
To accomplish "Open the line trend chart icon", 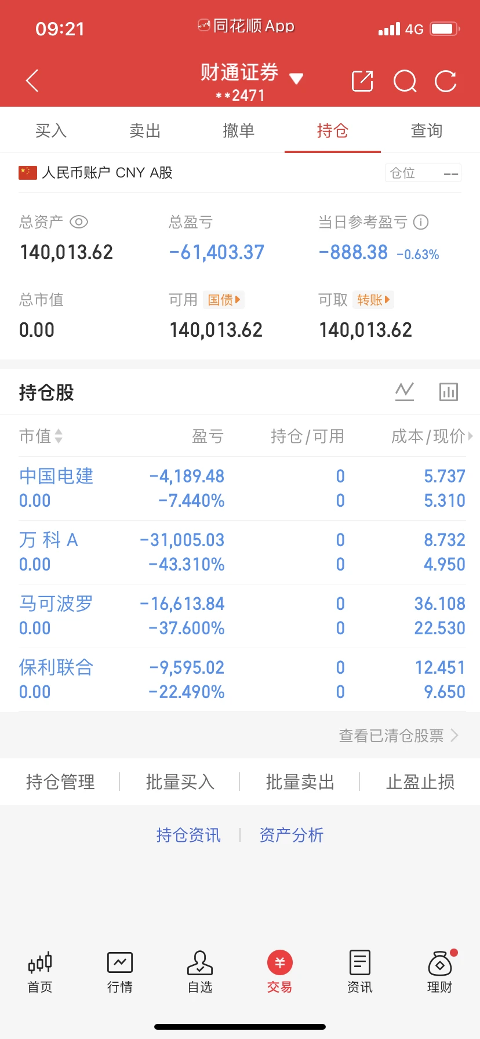I will coord(405,392).
